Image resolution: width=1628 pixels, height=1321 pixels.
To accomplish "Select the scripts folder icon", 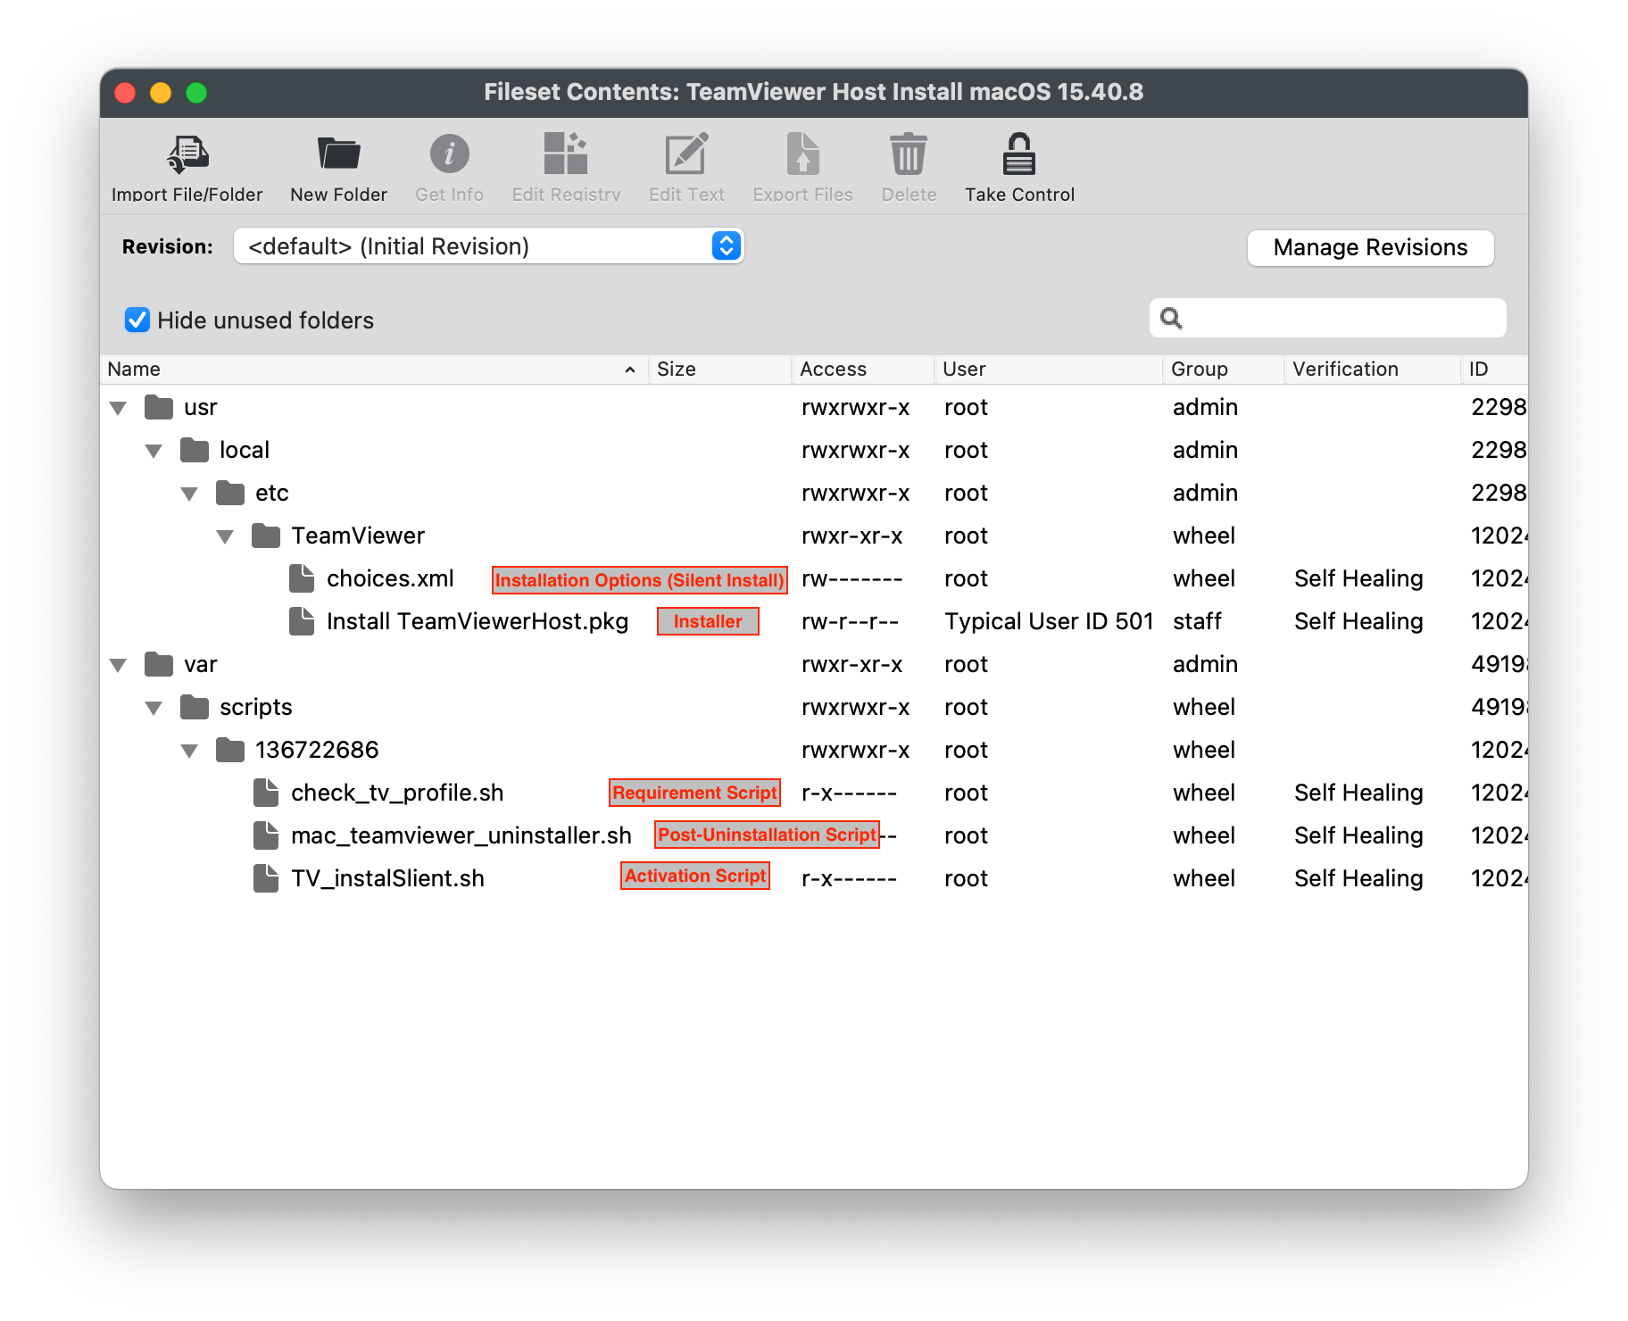I will 195,708.
